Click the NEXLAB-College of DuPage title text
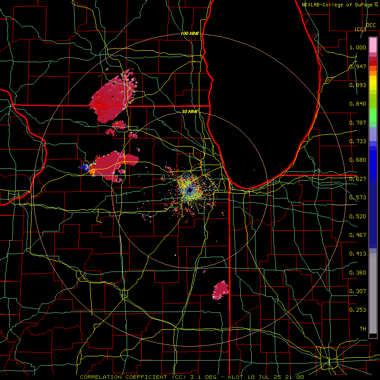Viewport: 380px width, 380px height. pyautogui.click(x=338, y=5)
